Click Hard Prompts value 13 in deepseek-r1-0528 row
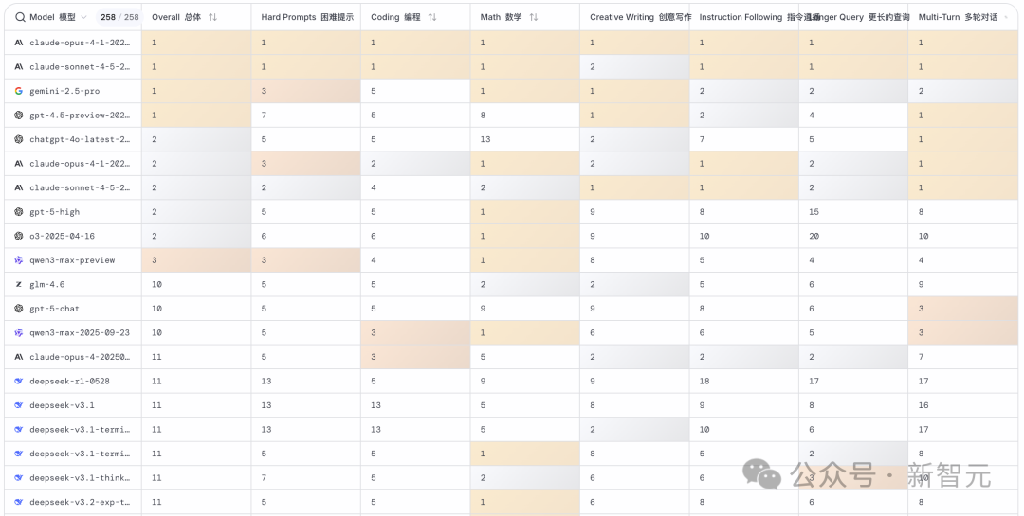The image size is (1024, 516). tap(266, 381)
